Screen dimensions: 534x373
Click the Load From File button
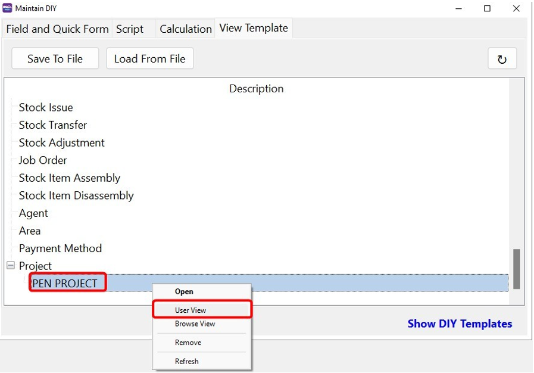pos(149,58)
